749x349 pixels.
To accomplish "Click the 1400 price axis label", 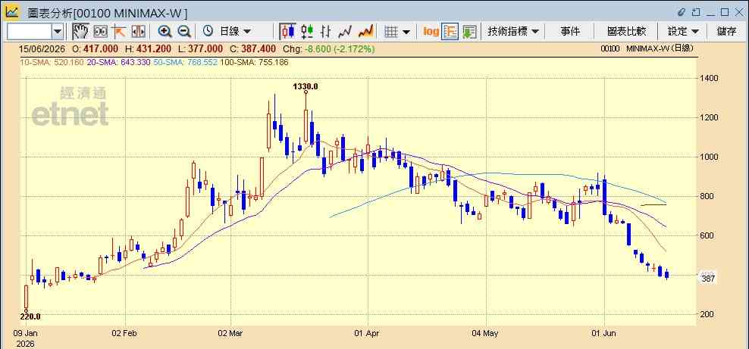I will 710,78.
